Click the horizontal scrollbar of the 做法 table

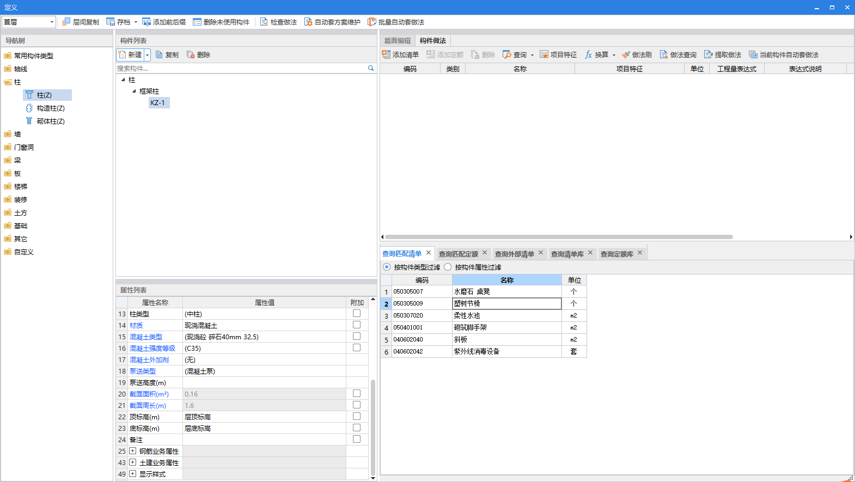[559, 237]
